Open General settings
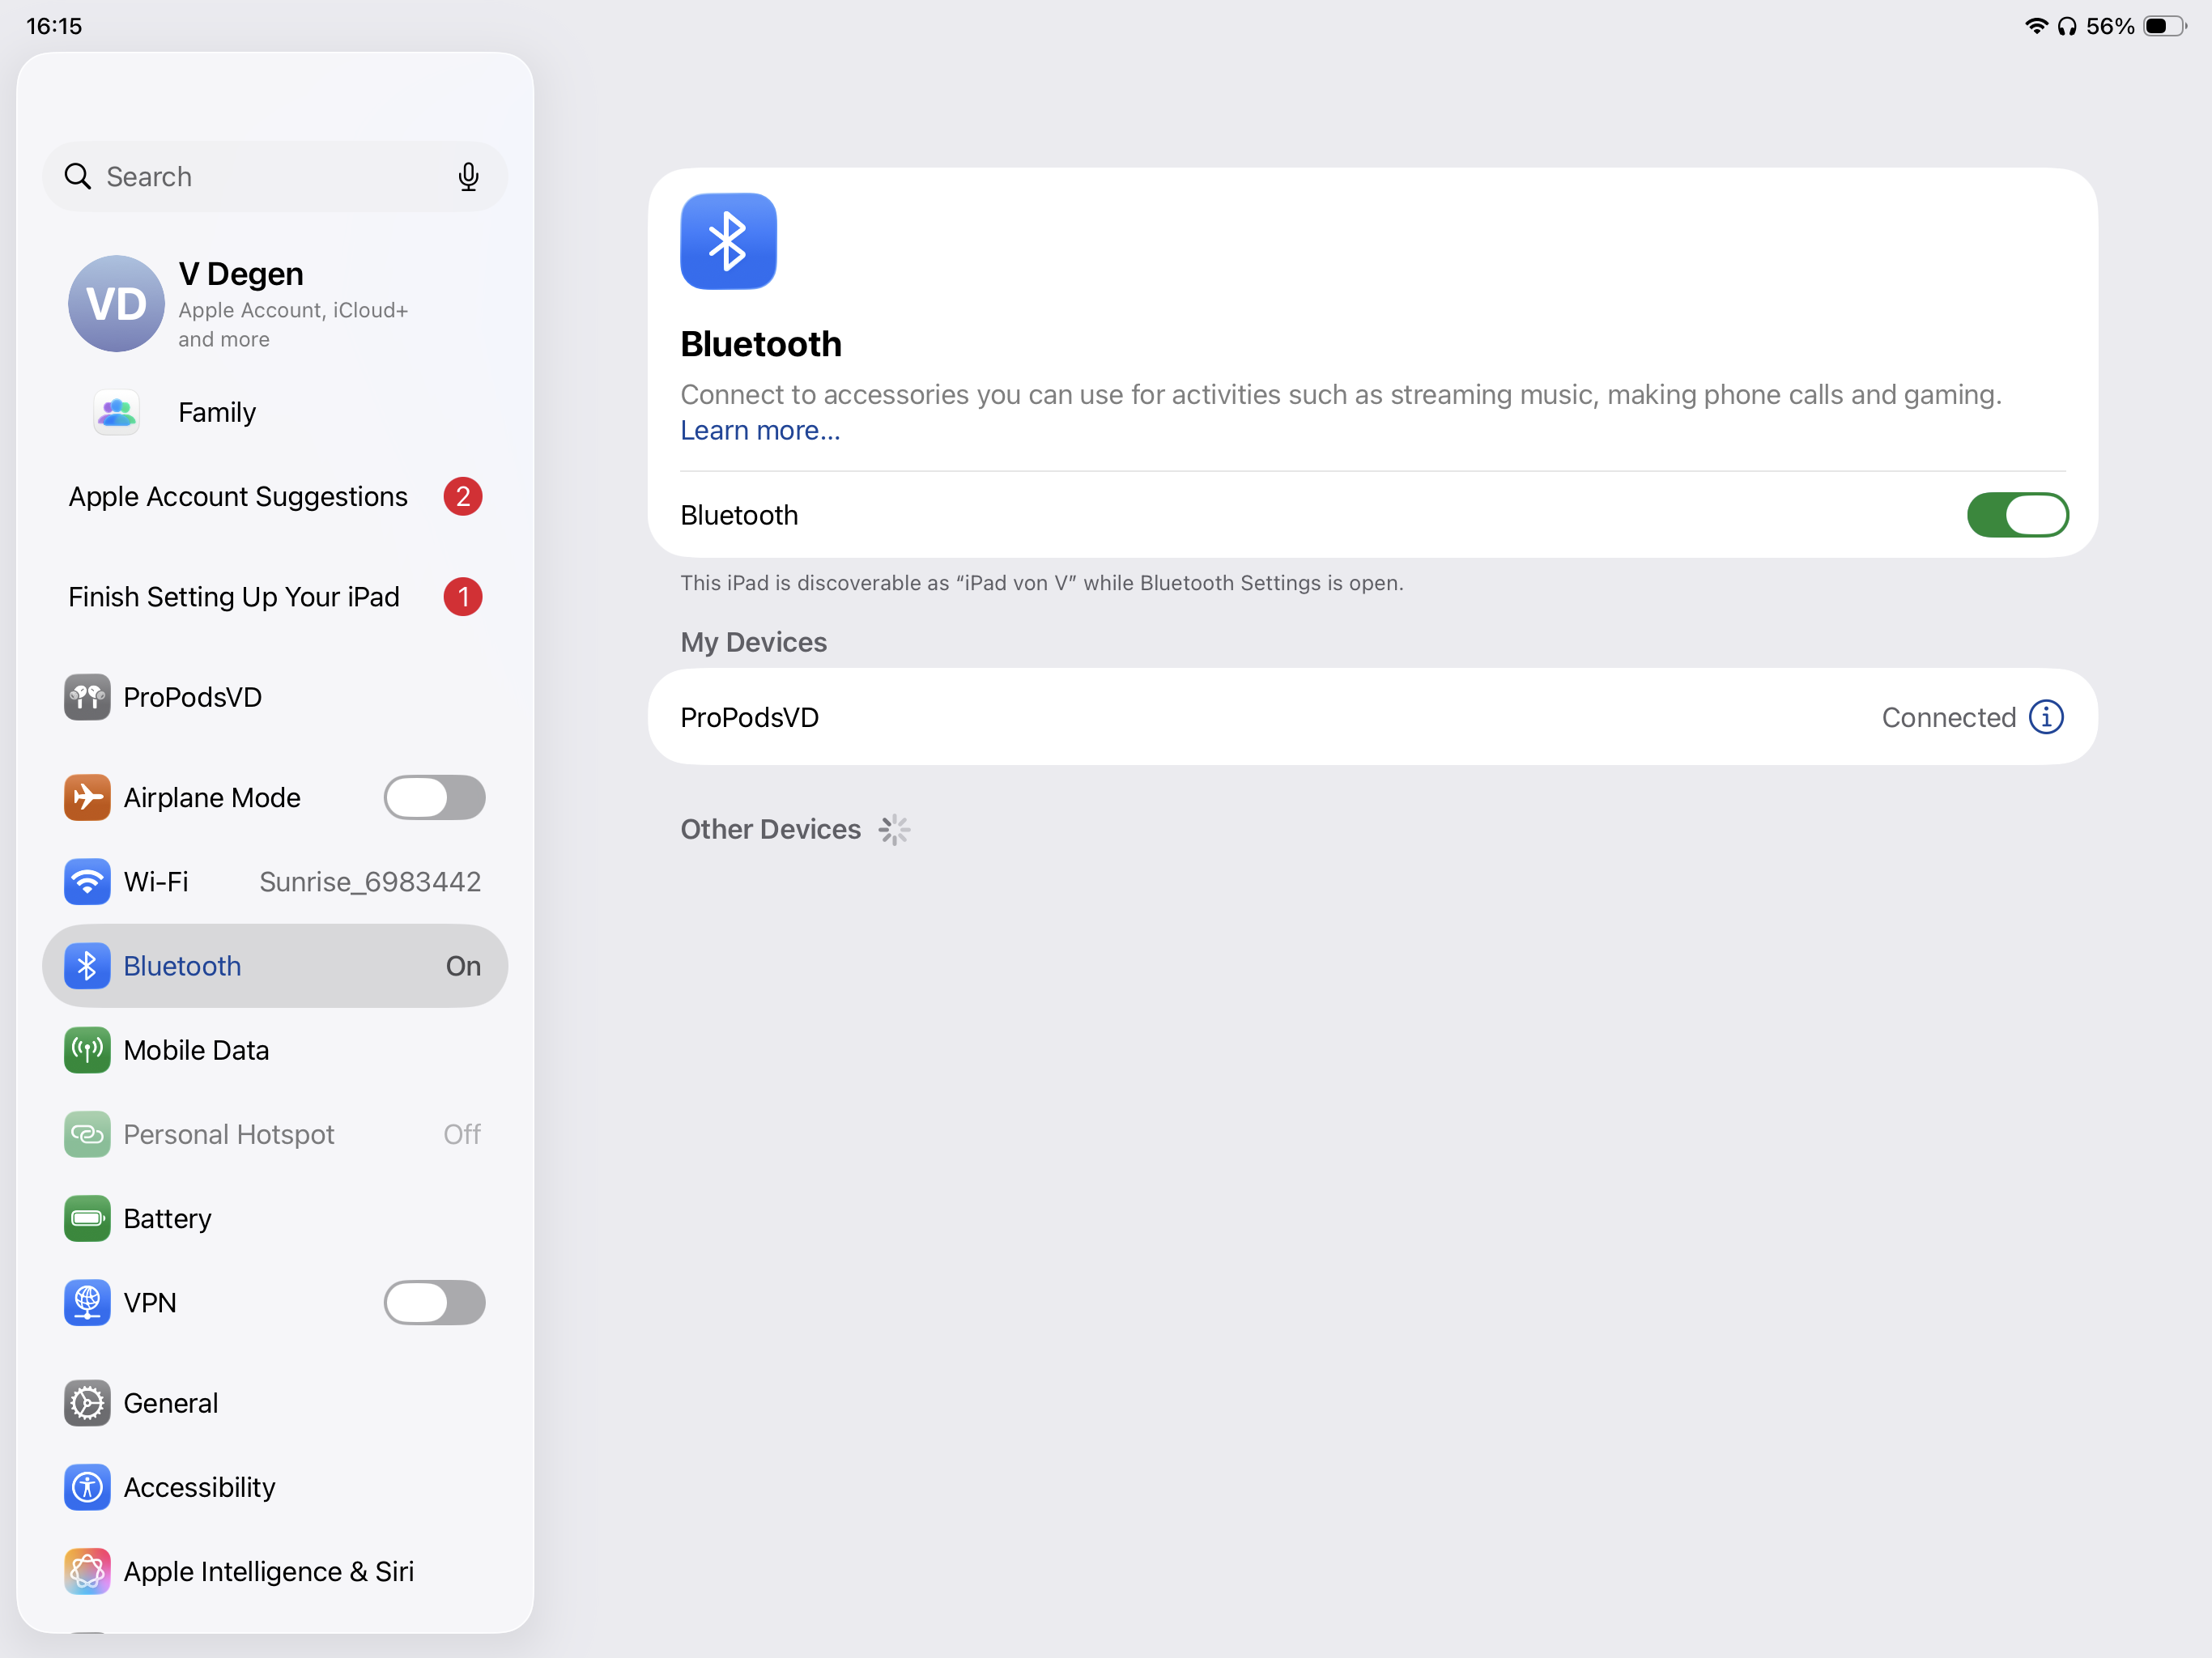The height and width of the screenshot is (1658, 2212). (275, 1403)
